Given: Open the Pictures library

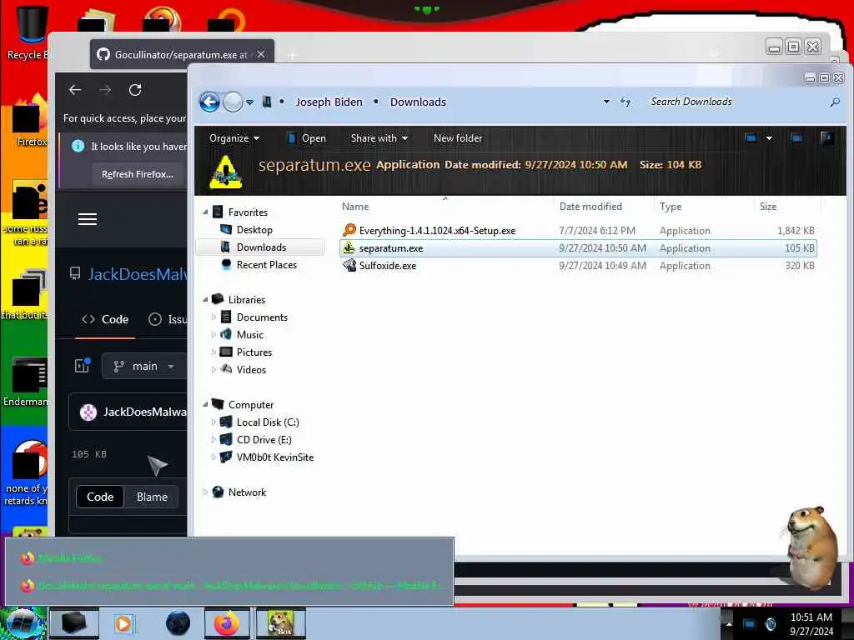Looking at the screenshot, I should point(254,352).
